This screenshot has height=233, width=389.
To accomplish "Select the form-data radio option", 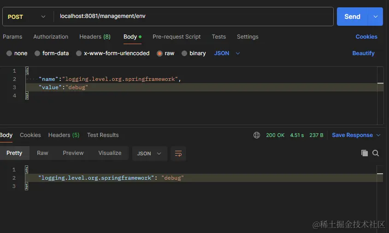I will (37, 53).
